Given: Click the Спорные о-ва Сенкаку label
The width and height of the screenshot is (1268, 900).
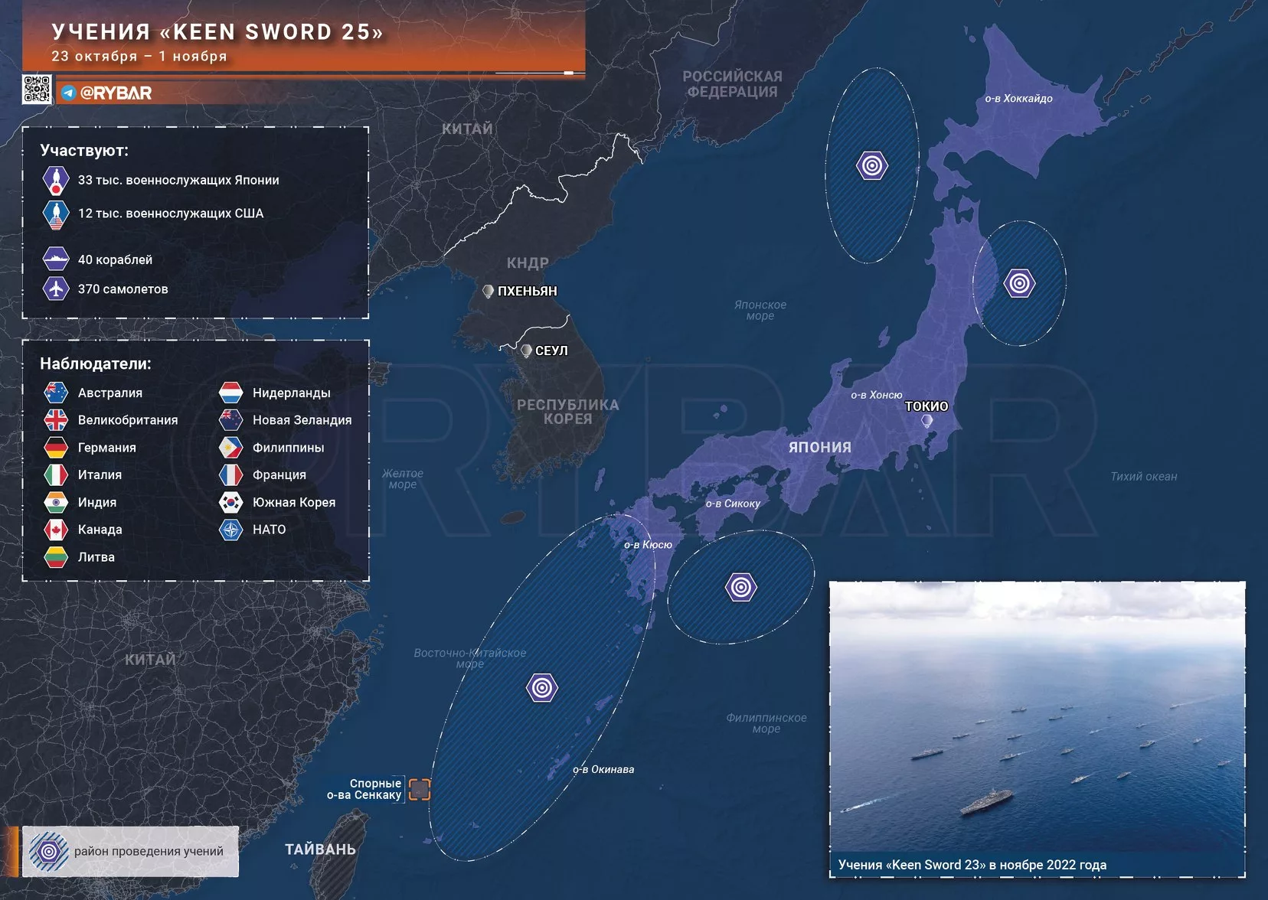Looking at the screenshot, I should click(x=364, y=789).
